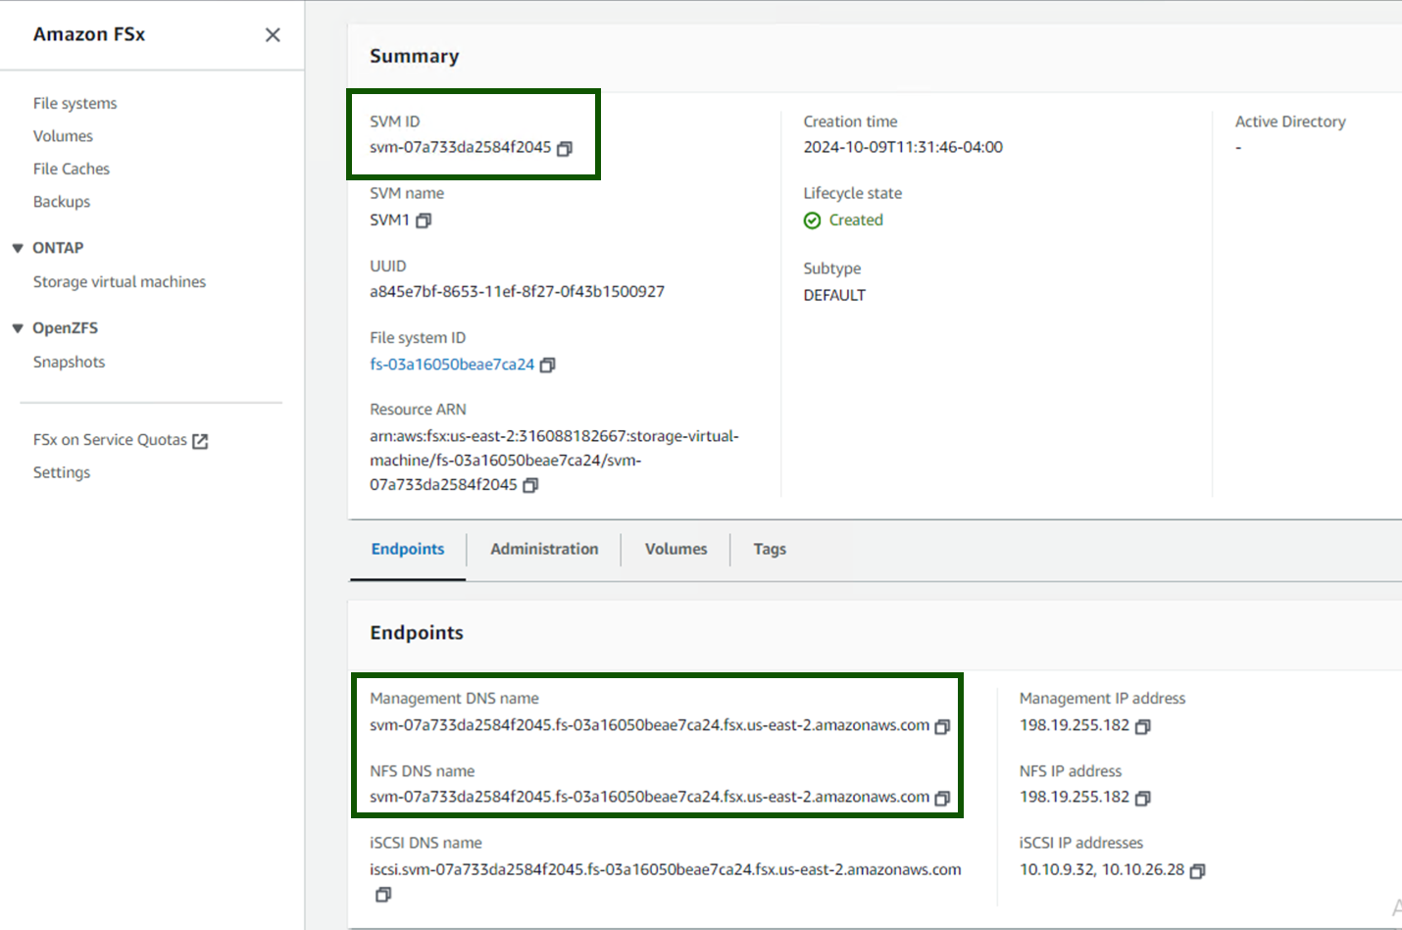Image resolution: width=1402 pixels, height=930 pixels.
Task: Click the Created lifecycle state
Action: click(843, 220)
